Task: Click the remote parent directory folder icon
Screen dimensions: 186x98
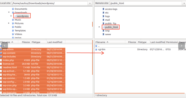Action: [x=96, y=46]
